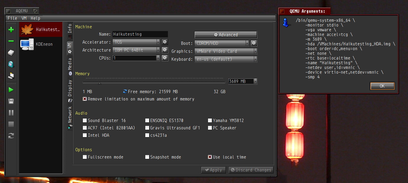Image resolution: width=408 pixels, height=183 pixels.
Task: Open the Boot CDROM/HDD dropdown
Action: point(222,43)
